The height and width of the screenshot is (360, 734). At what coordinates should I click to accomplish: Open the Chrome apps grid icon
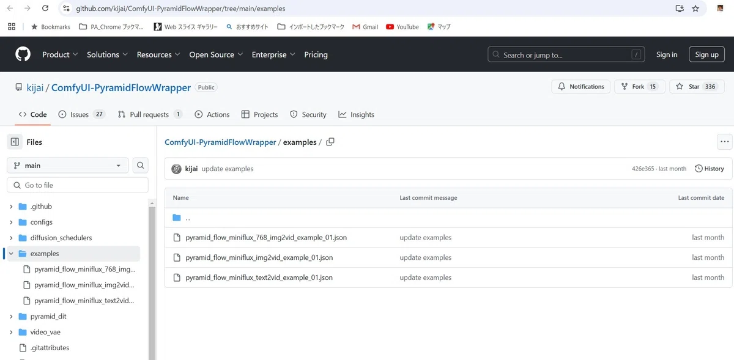tap(12, 27)
